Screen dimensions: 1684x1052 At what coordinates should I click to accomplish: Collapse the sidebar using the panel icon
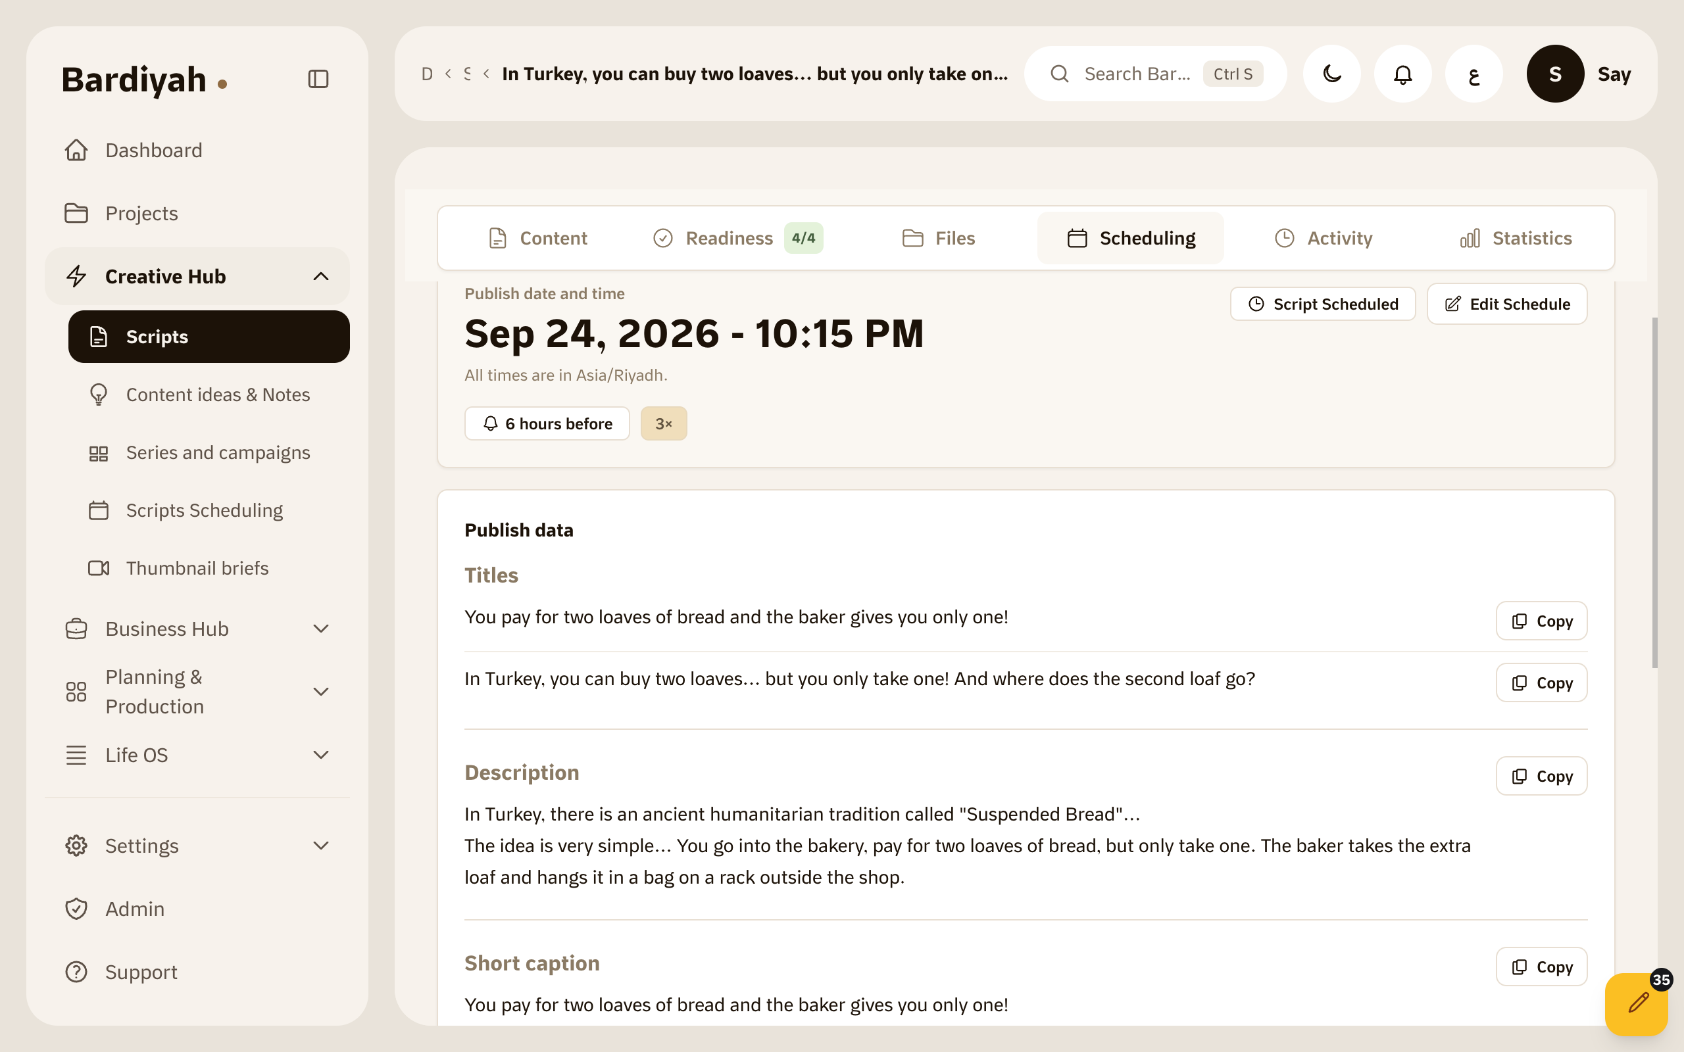coord(318,79)
